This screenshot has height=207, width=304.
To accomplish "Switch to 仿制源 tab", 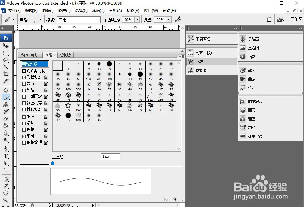I will (65, 55).
